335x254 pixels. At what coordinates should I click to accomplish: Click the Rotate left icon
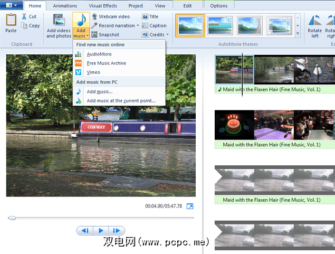[315, 24]
